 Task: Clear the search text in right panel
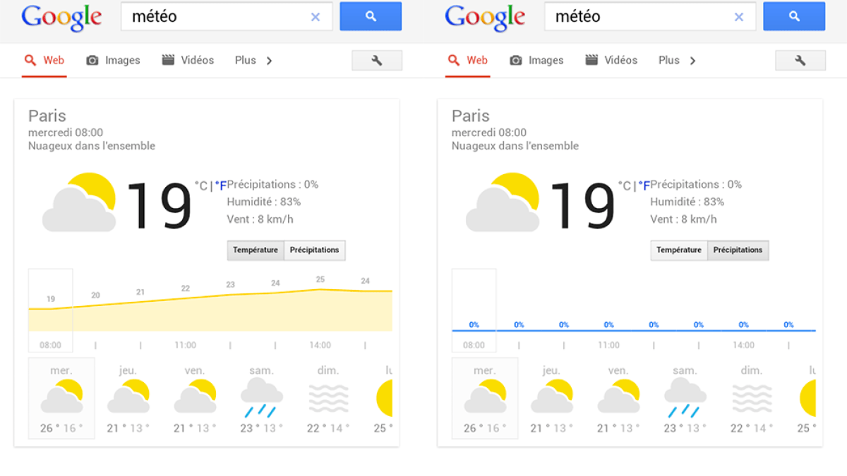coord(739,17)
